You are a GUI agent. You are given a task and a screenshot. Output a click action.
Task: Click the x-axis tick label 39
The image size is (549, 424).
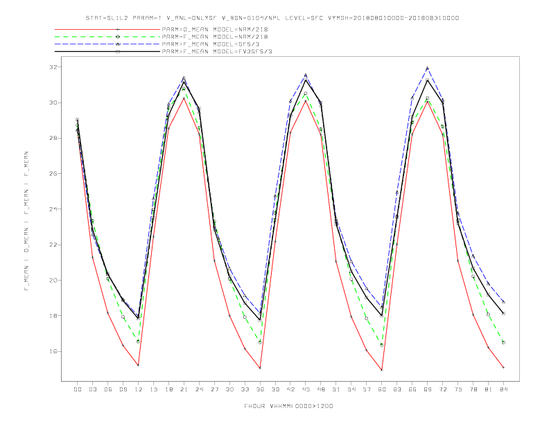(x=275, y=389)
